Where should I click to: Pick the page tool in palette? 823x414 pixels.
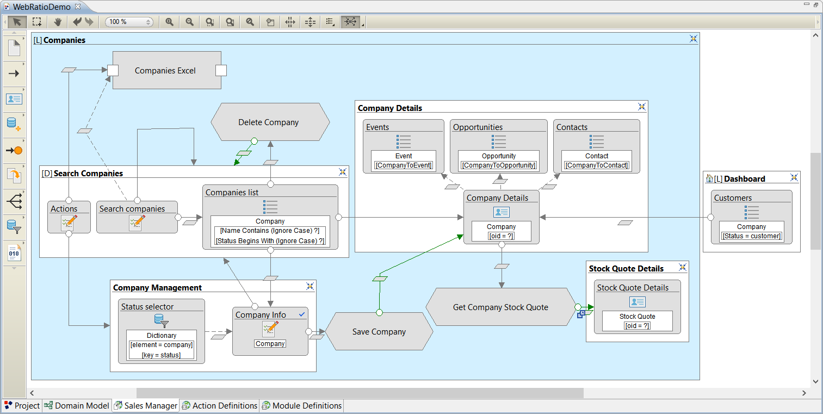click(14, 48)
